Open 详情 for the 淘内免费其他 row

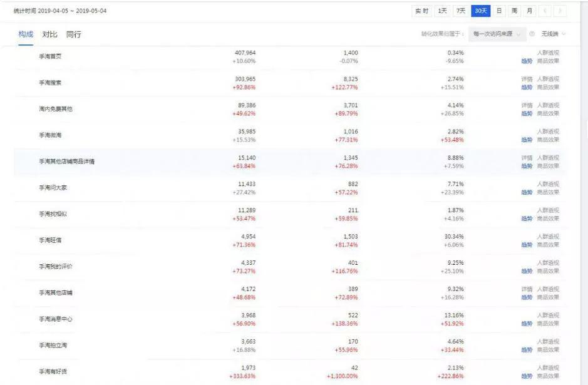point(527,105)
